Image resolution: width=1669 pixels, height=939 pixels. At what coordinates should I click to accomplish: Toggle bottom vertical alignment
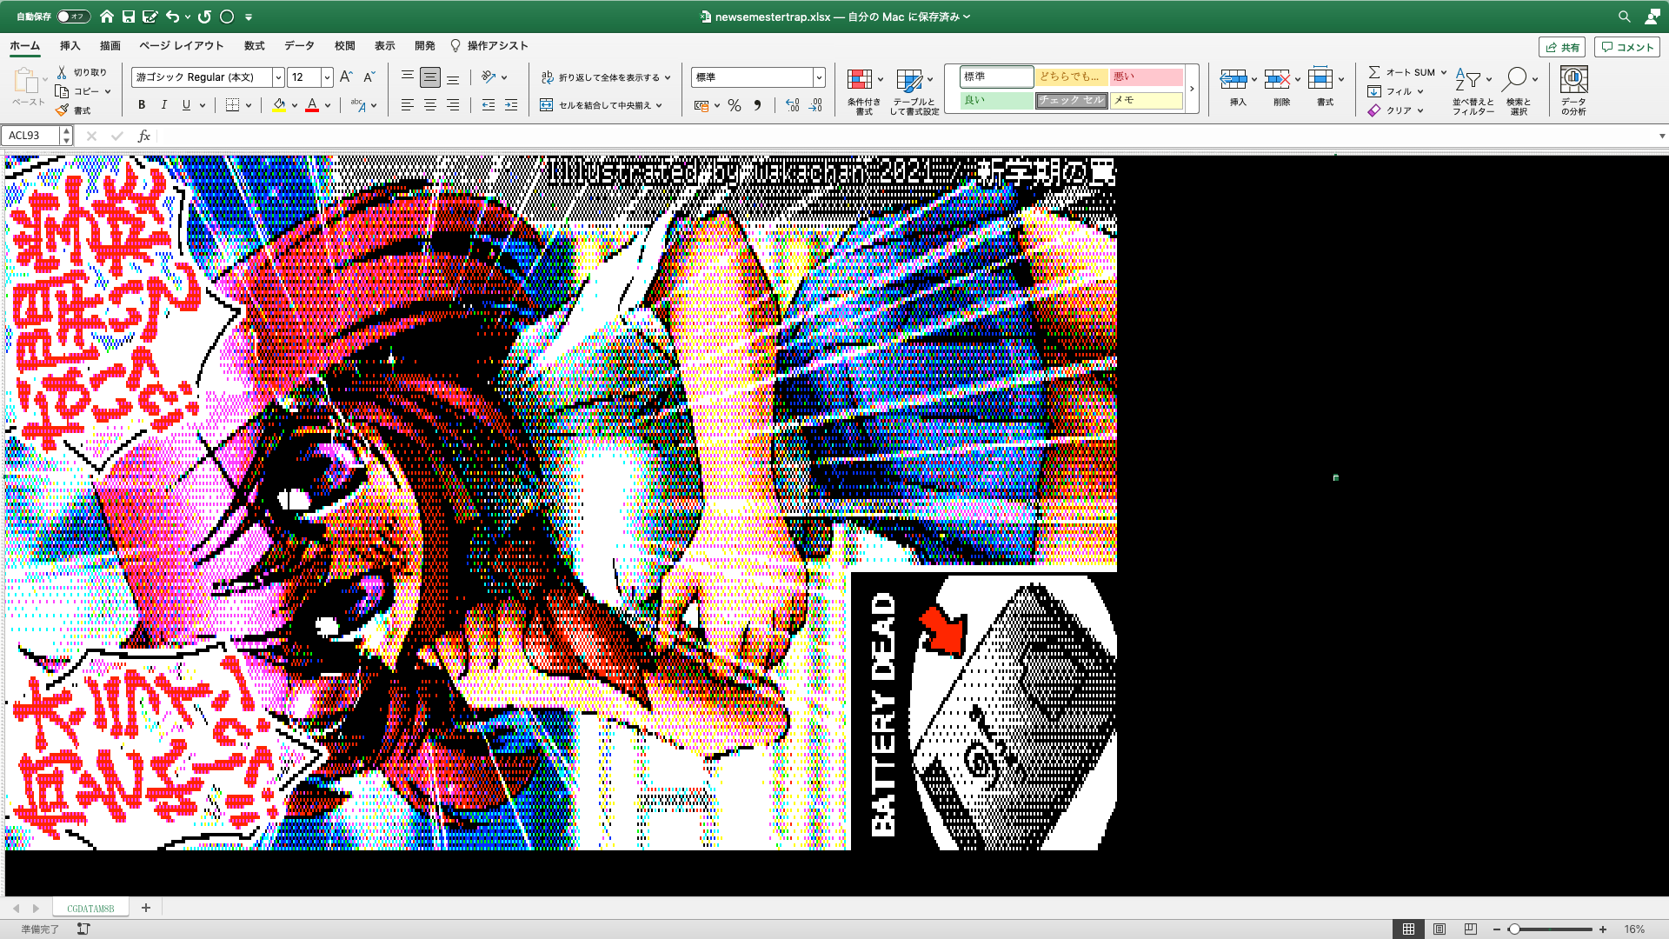click(x=453, y=77)
